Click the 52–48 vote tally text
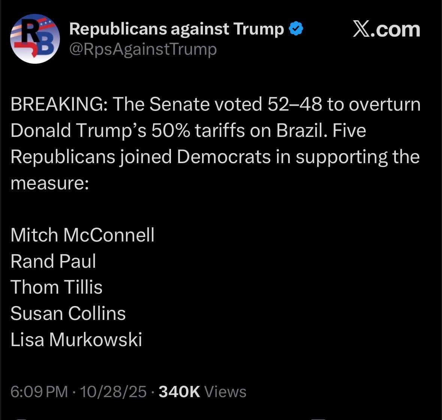The width and height of the screenshot is (442, 420). (295, 104)
